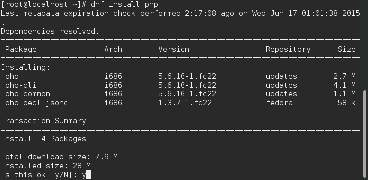Click the cursor block after y
This screenshot has height=180, width=368.
88,175
